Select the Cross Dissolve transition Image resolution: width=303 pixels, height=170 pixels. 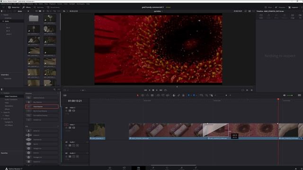pyautogui.click(x=42, y=107)
